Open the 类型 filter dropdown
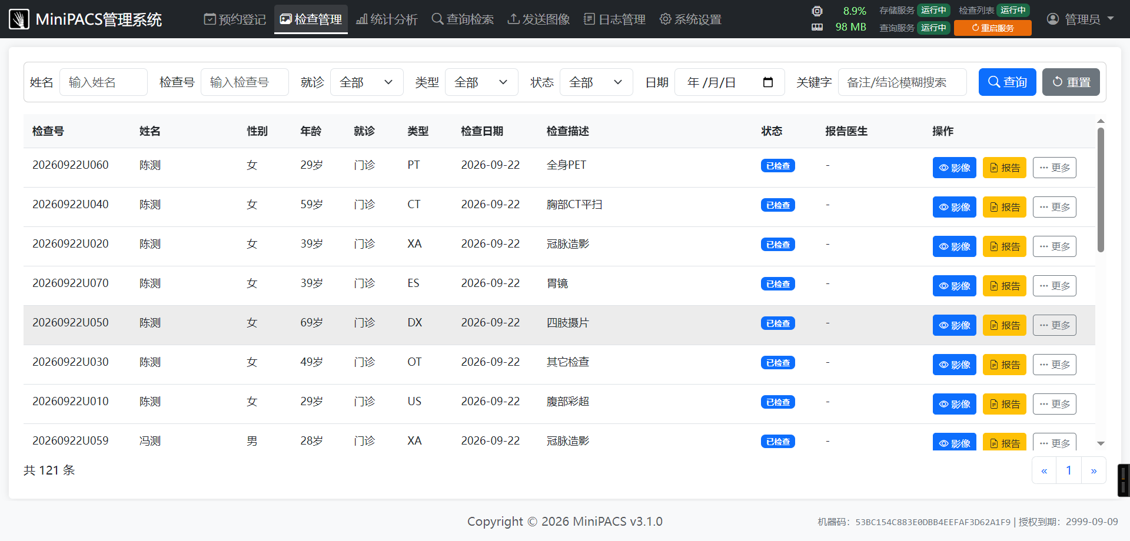Viewport: 1130px width, 541px height. (x=481, y=82)
